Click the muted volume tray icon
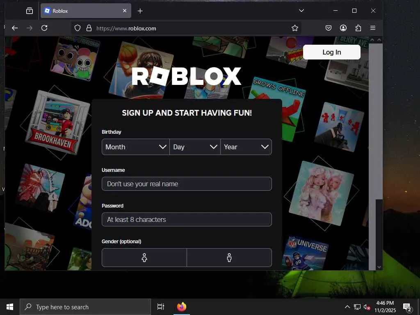This screenshot has width=420, height=315. (367, 307)
